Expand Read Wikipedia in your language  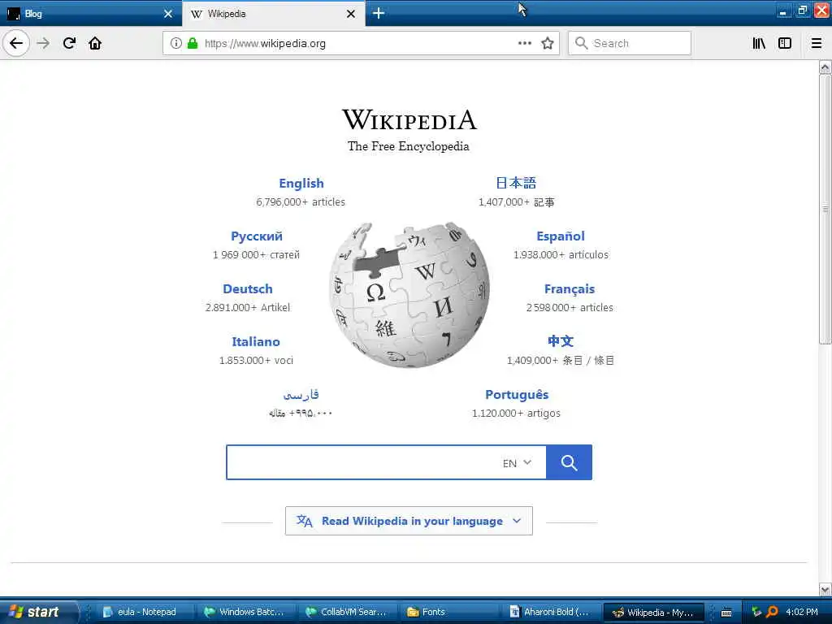(409, 521)
